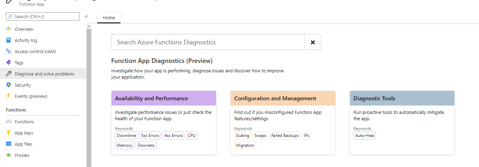The height and width of the screenshot is (167, 479).
Task: Select Diagnose and solve problems
Action: pyautogui.click(x=43, y=74)
